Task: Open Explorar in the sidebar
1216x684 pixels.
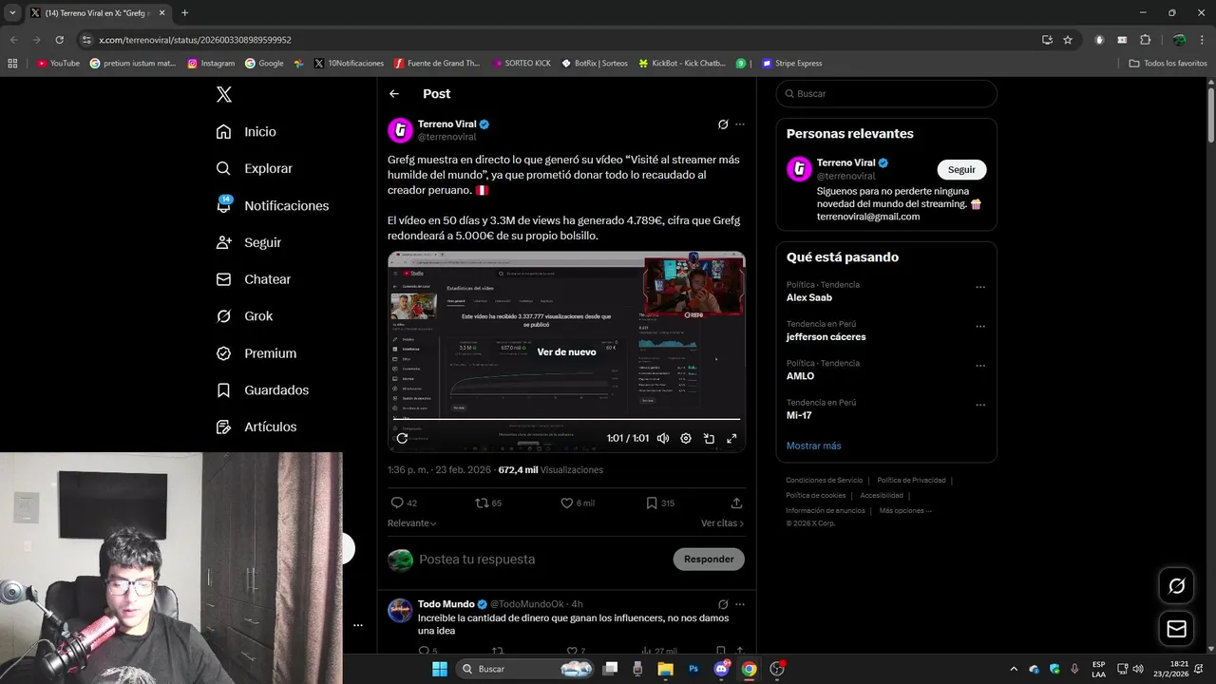Action: pyautogui.click(x=254, y=168)
